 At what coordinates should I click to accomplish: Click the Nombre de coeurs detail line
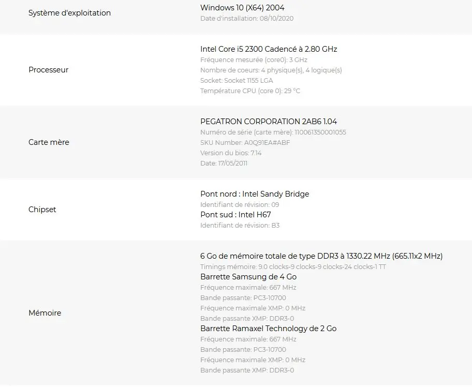(271, 70)
